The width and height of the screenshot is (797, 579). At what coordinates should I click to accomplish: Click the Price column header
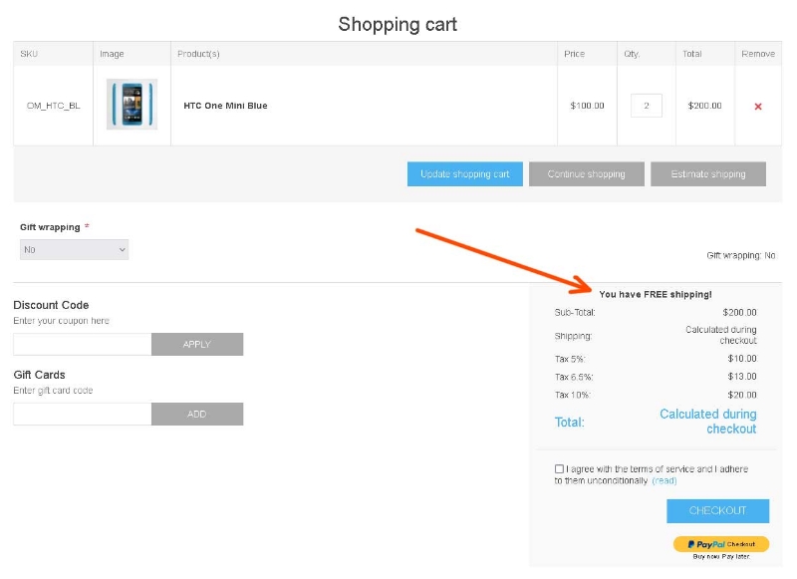pyautogui.click(x=575, y=54)
